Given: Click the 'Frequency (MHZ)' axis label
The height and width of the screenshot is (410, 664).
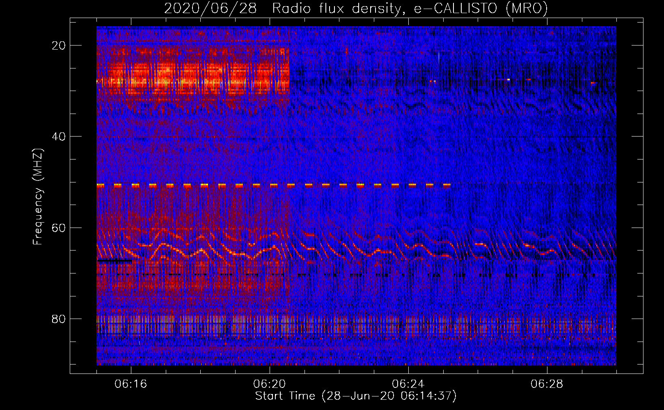Looking at the screenshot, I should click(x=38, y=197).
